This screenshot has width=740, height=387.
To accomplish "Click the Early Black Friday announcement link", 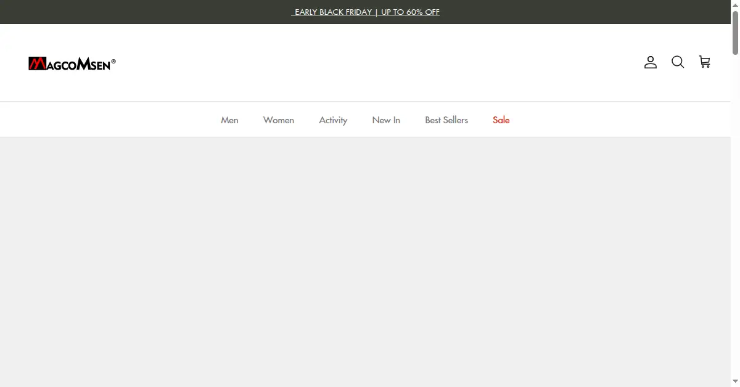I will tap(365, 12).
